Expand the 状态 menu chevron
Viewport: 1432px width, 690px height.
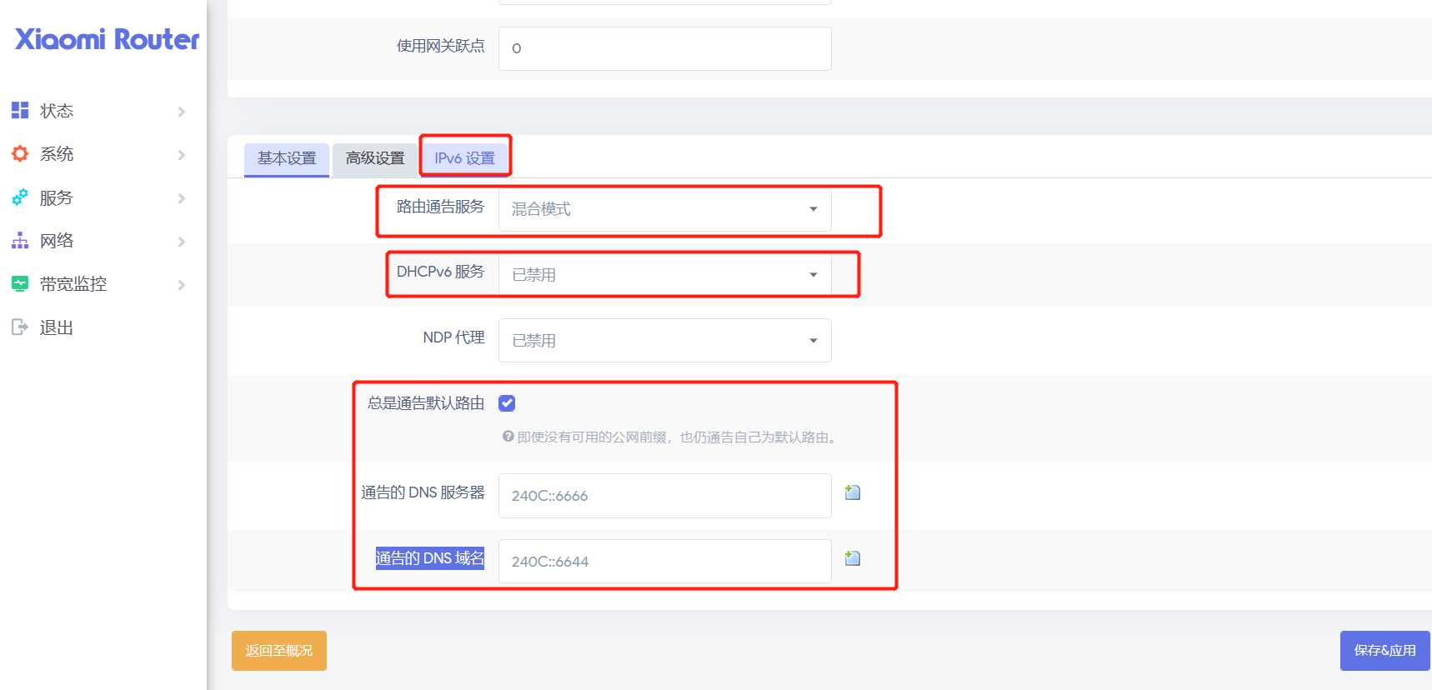[181, 112]
